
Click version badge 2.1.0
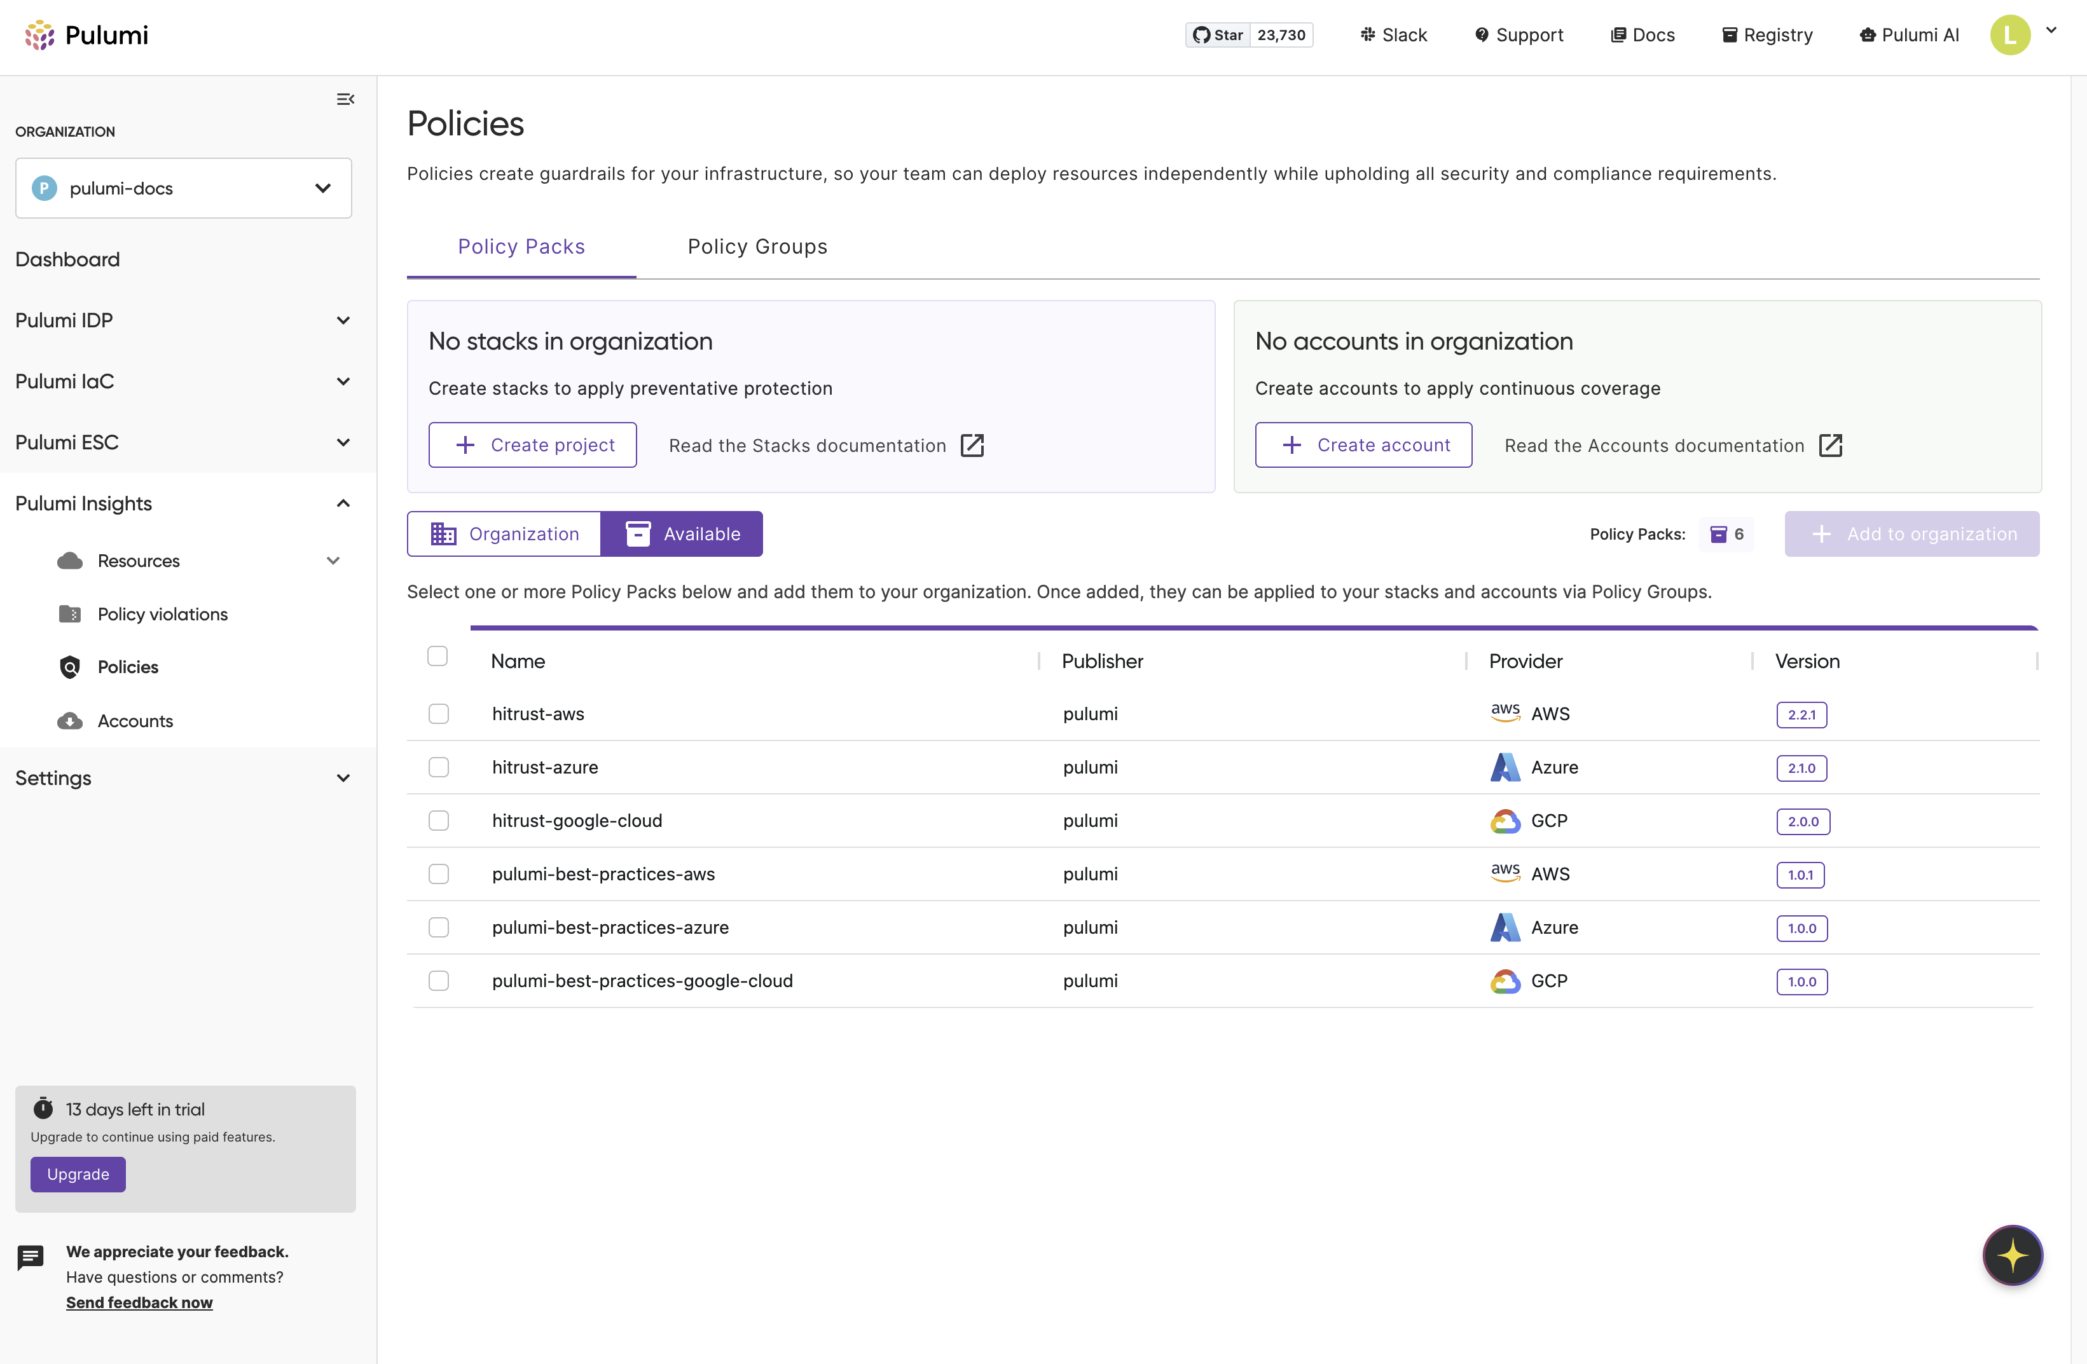[x=1802, y=768]
